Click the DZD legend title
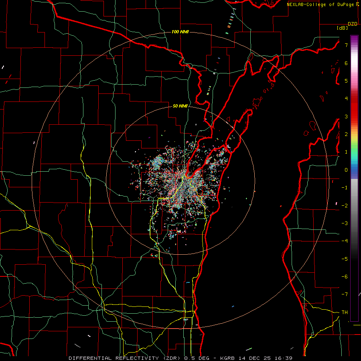Image resolution: width=361 pixels, height=361 pixels. (353, 24)
